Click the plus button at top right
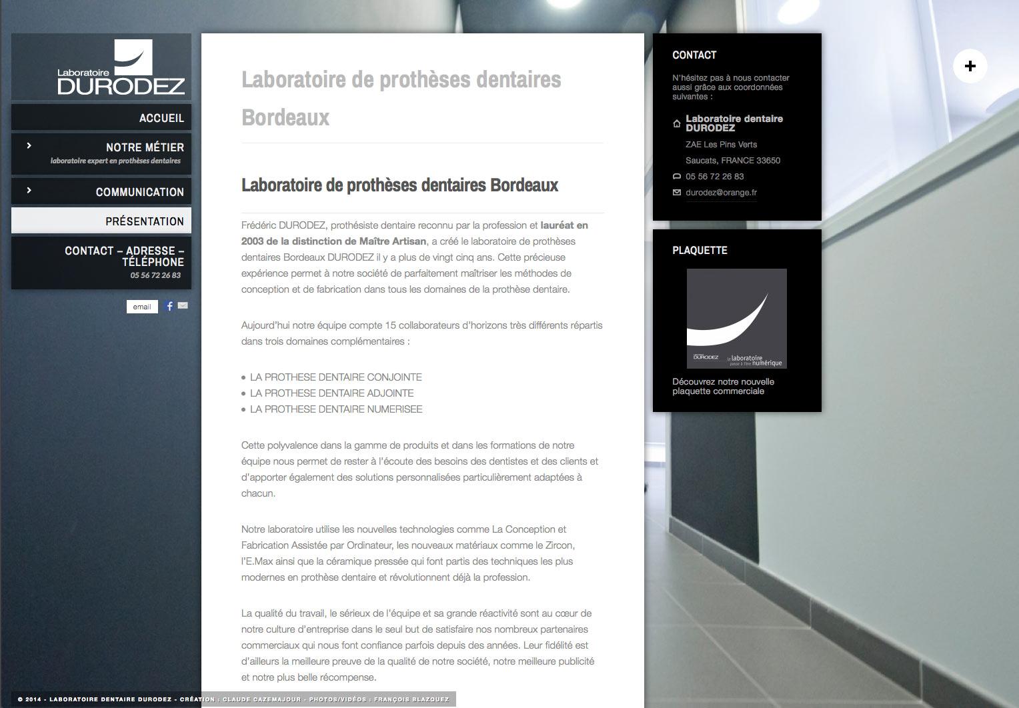 [970, 66]
